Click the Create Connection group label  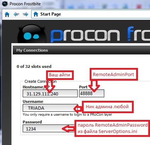(40, 81)
